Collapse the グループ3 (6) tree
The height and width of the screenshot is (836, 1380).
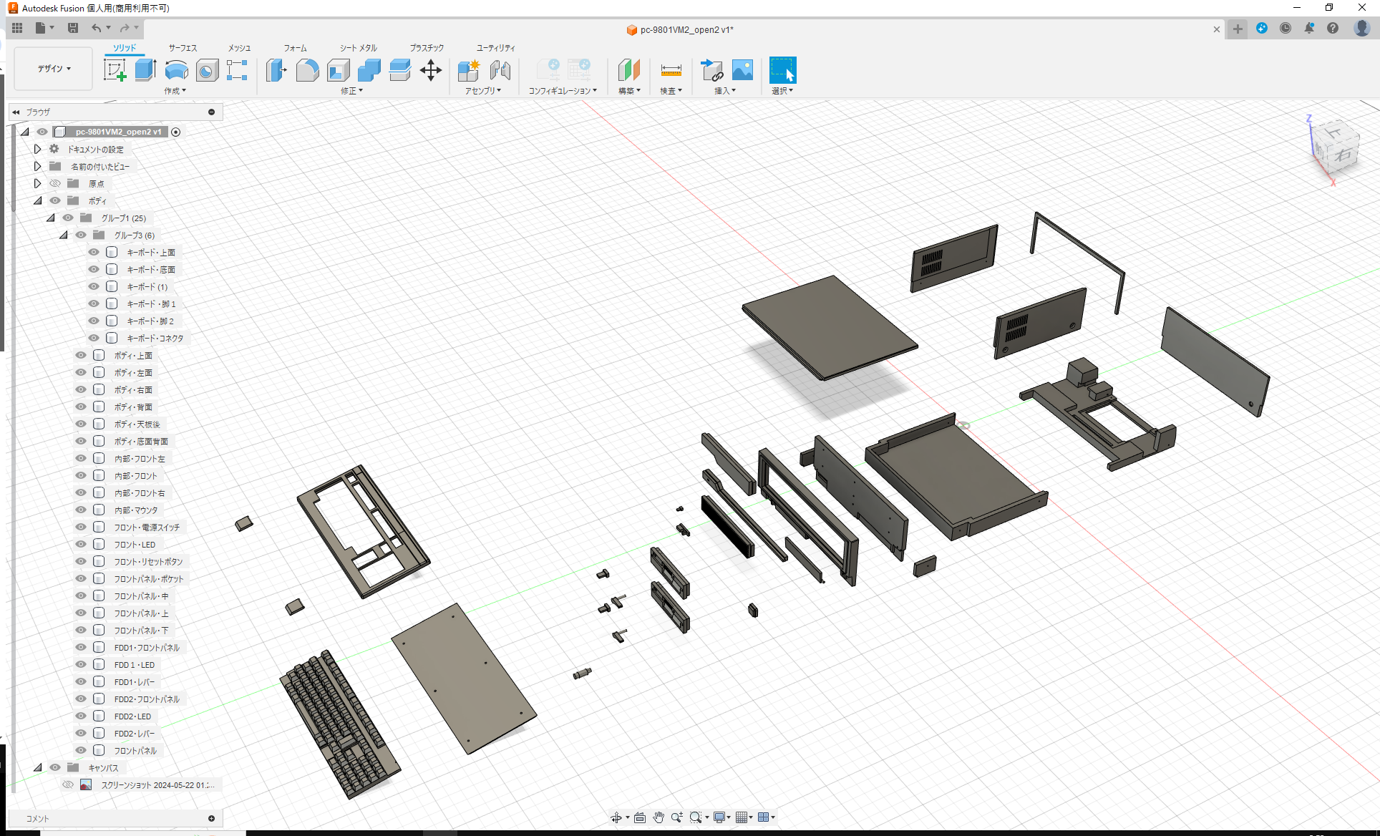point(64,235)
